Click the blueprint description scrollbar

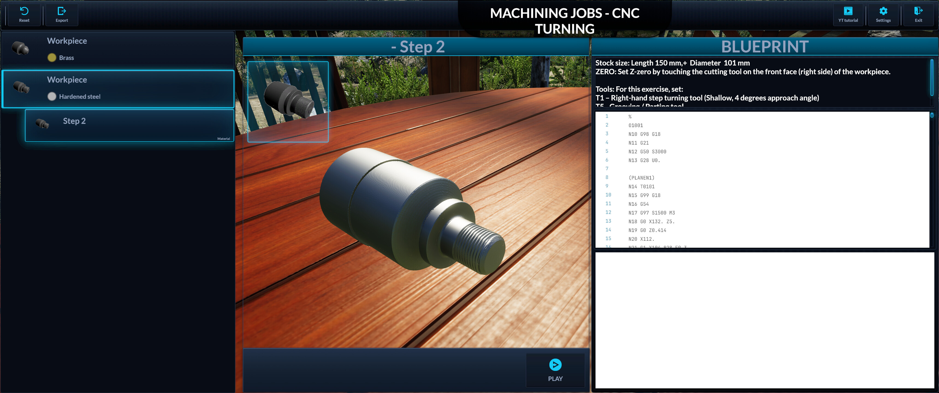pos(932,77)
